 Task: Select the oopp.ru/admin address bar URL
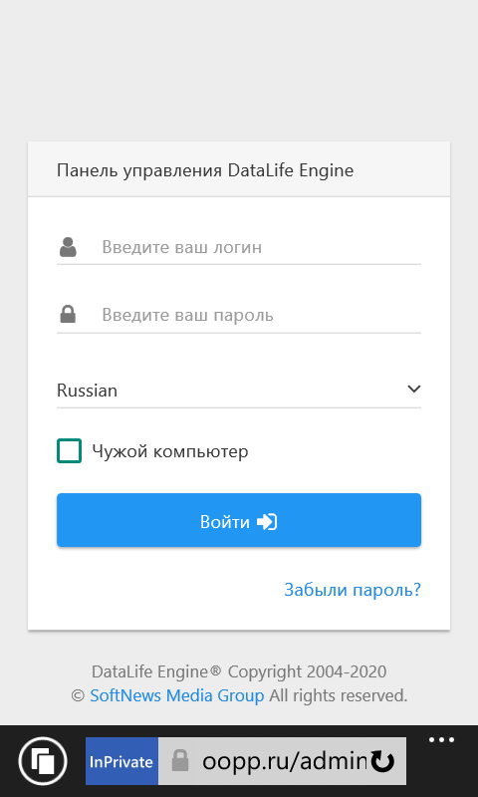click(x=285, y=761)
